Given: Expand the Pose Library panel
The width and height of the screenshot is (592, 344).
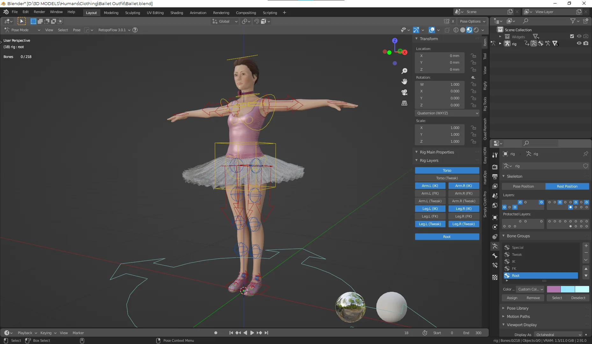Looking at the screenshot, I should [503, 308].
